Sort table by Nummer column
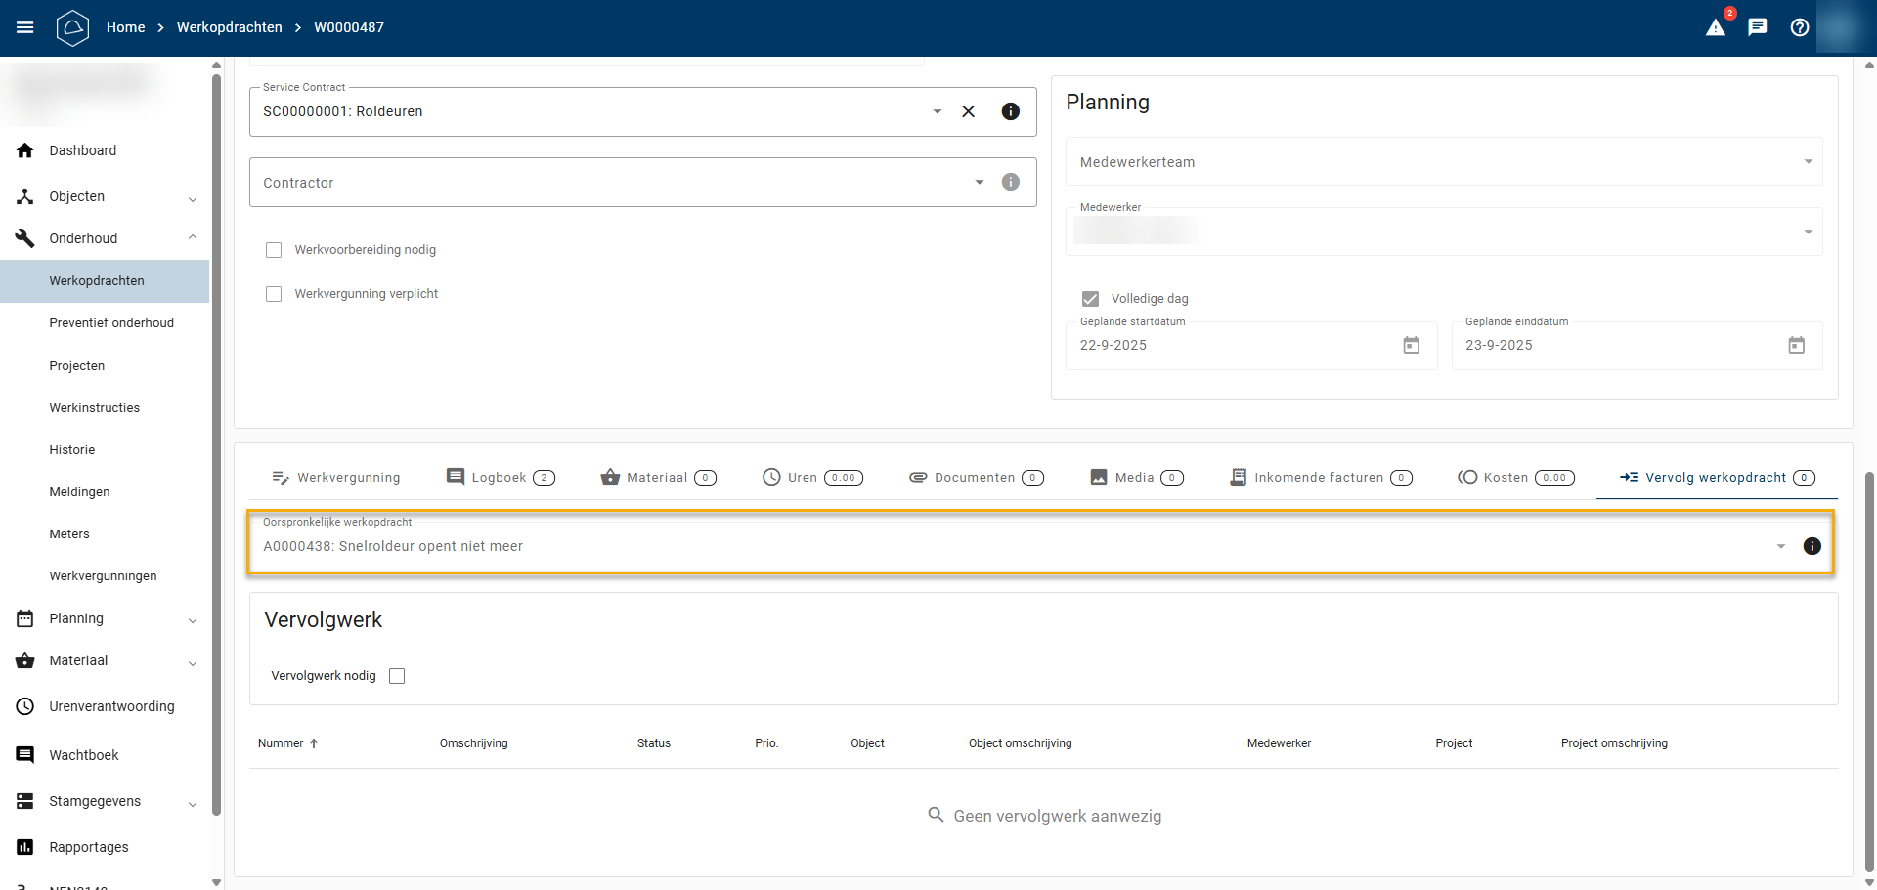 (282, 743)
